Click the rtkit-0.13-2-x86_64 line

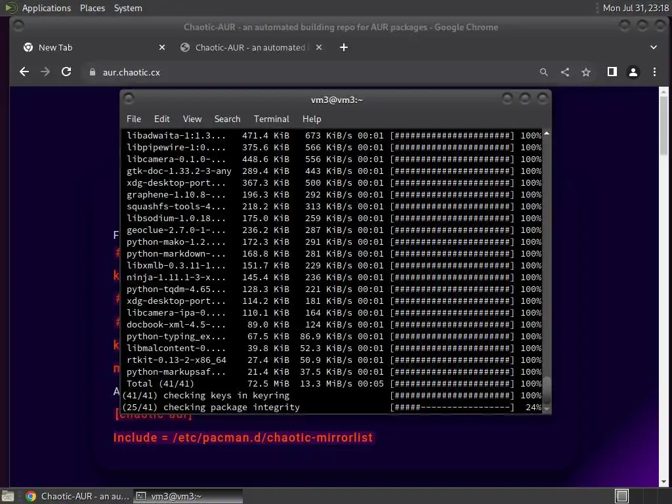(334, 360)
